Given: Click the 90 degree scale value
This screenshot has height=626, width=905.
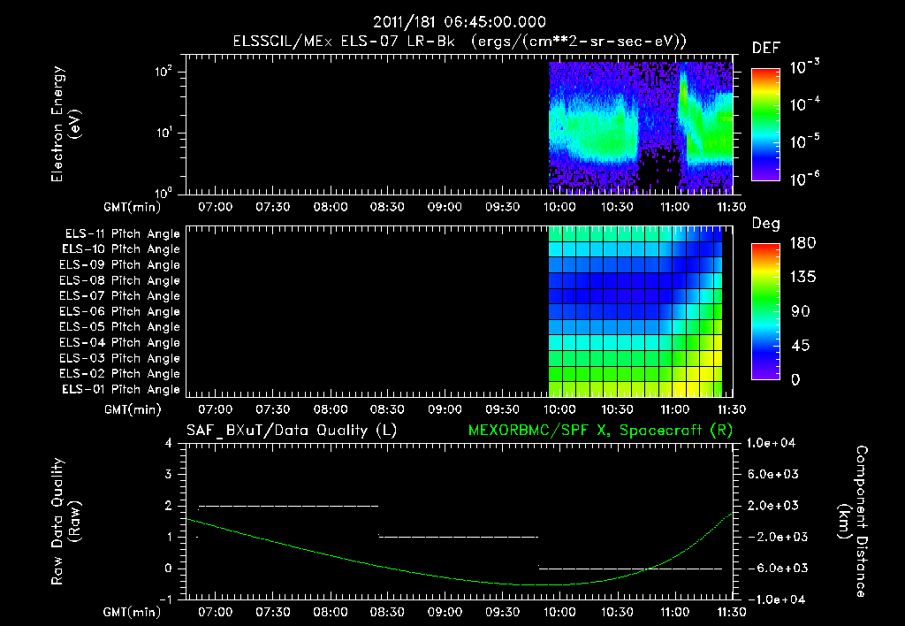Looking at the screenshot, I should pyautogui.click(x=801, y=312).
